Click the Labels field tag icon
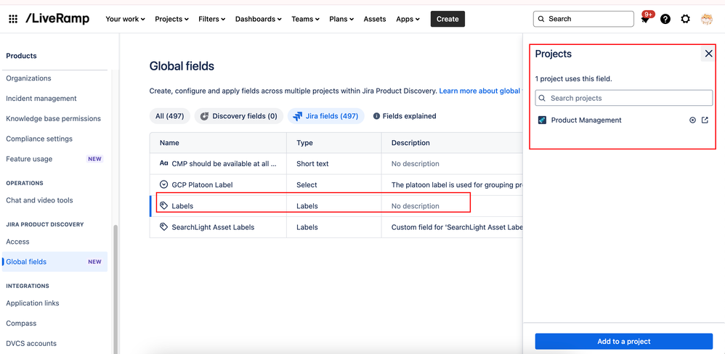This screenshot has height=354, width=725. pyautogui.click(x=163, y=206)
